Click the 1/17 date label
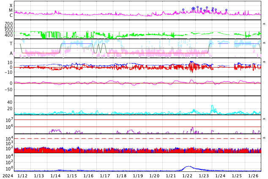The width and height of the screenshot is (268, 179). (x=105, y=176)
